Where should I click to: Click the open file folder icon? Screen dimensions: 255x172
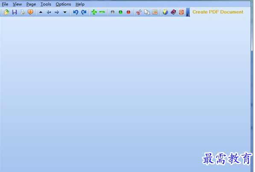click(x=6, y=12)
